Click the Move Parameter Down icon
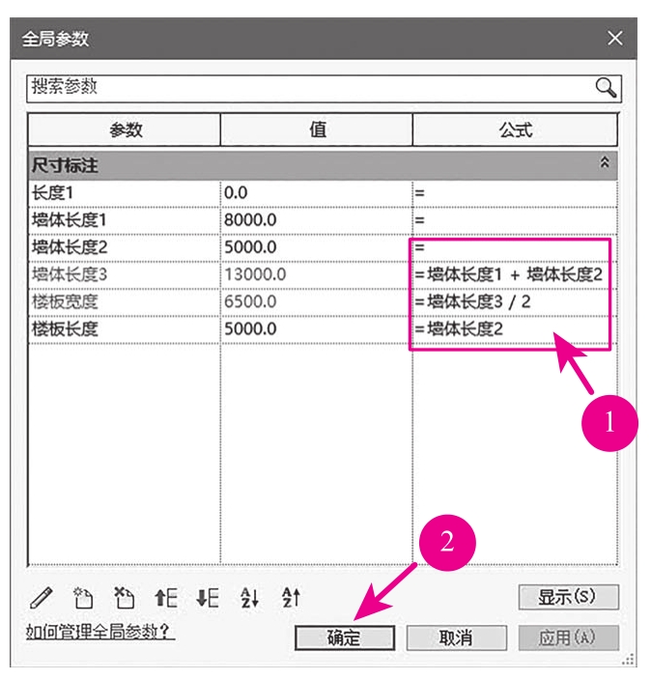Image resolution: width=651 pixels, height=680 pixels. coord(207,598)
